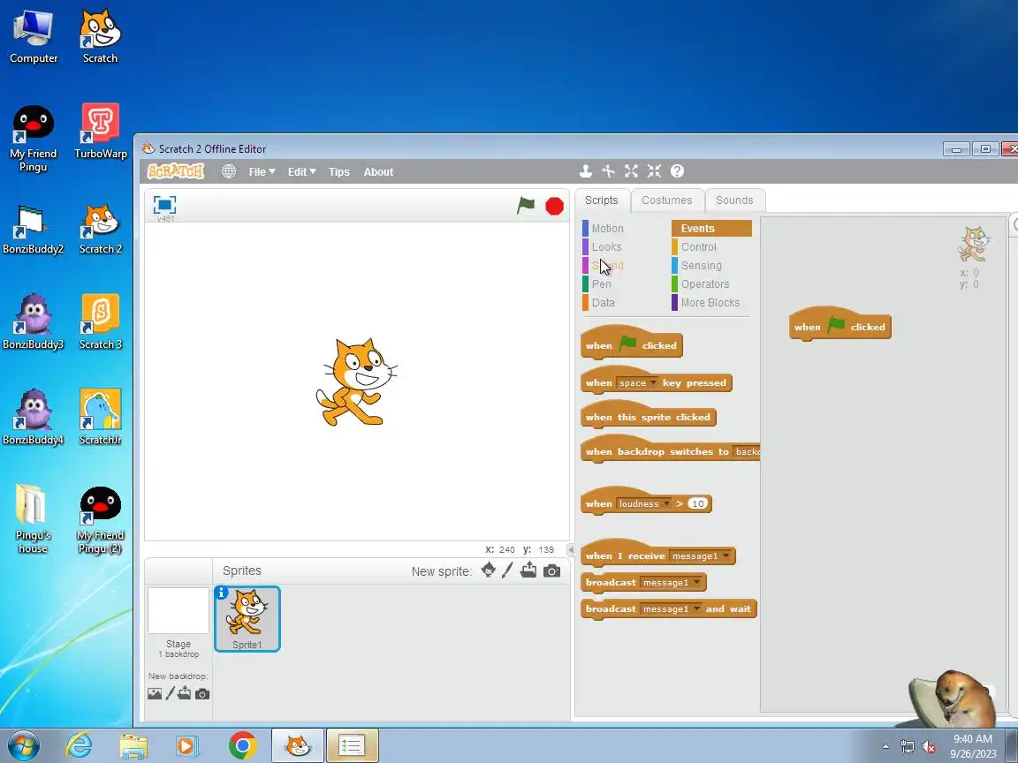
Task: Click palette 'when flag clicked' block
Action: (631, 344)
